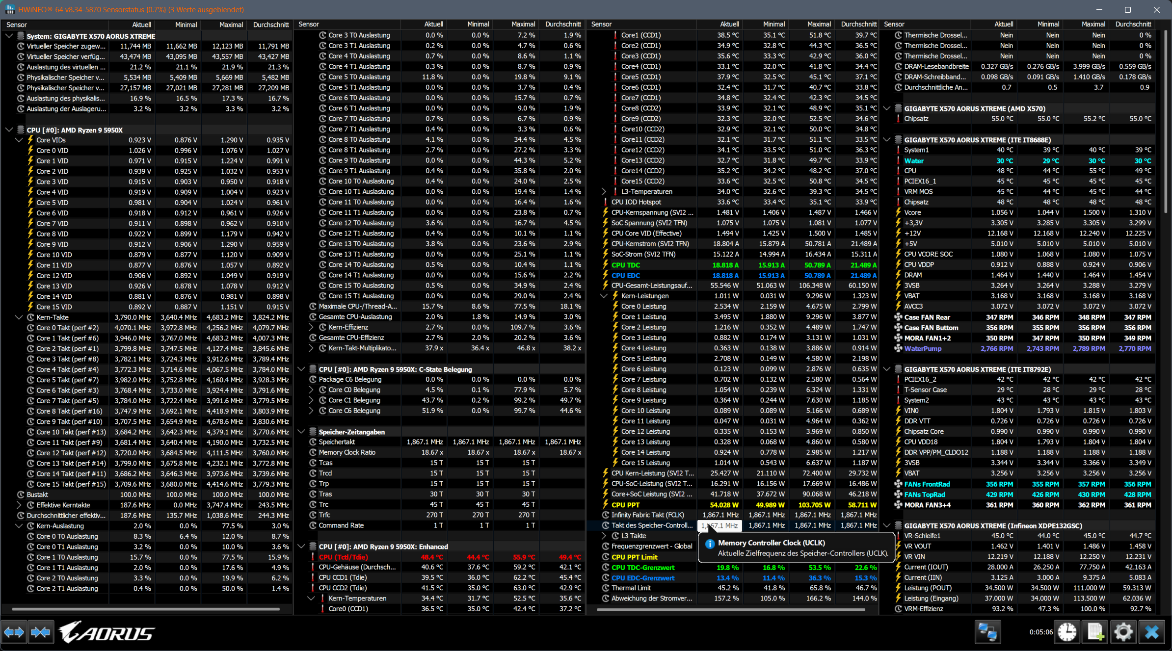Viewport: 1172px width, 651px height.
Task: Select the 'CPU PPT Limit' row label
Action: tap(635, 557)
